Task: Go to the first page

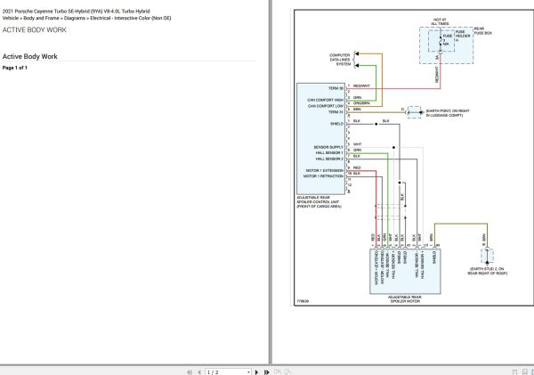Action: (190, 372)
